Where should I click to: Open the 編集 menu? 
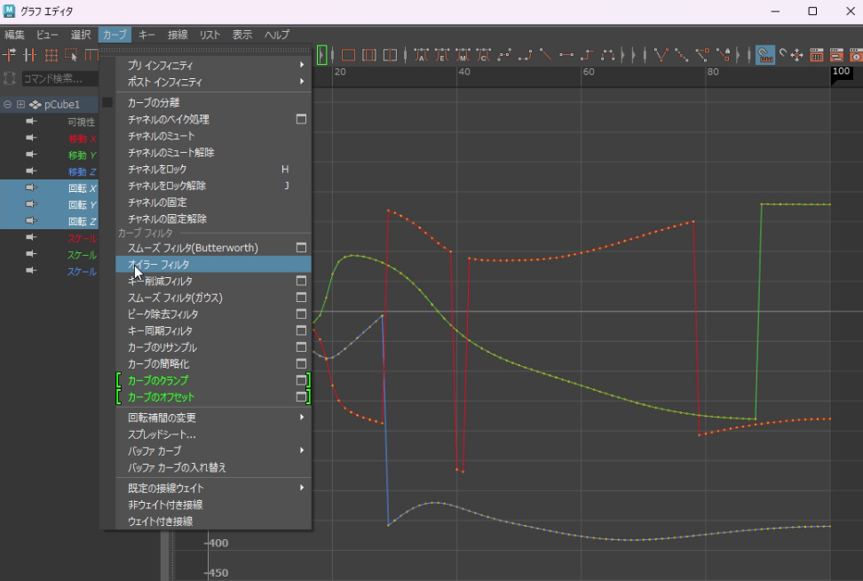pos(14,35)
